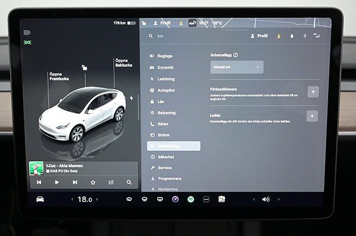Image resolution: width=356 pixels, height=236 pixels.
Task: Search media with magnifier icon
Action: (x=129, y=182)
